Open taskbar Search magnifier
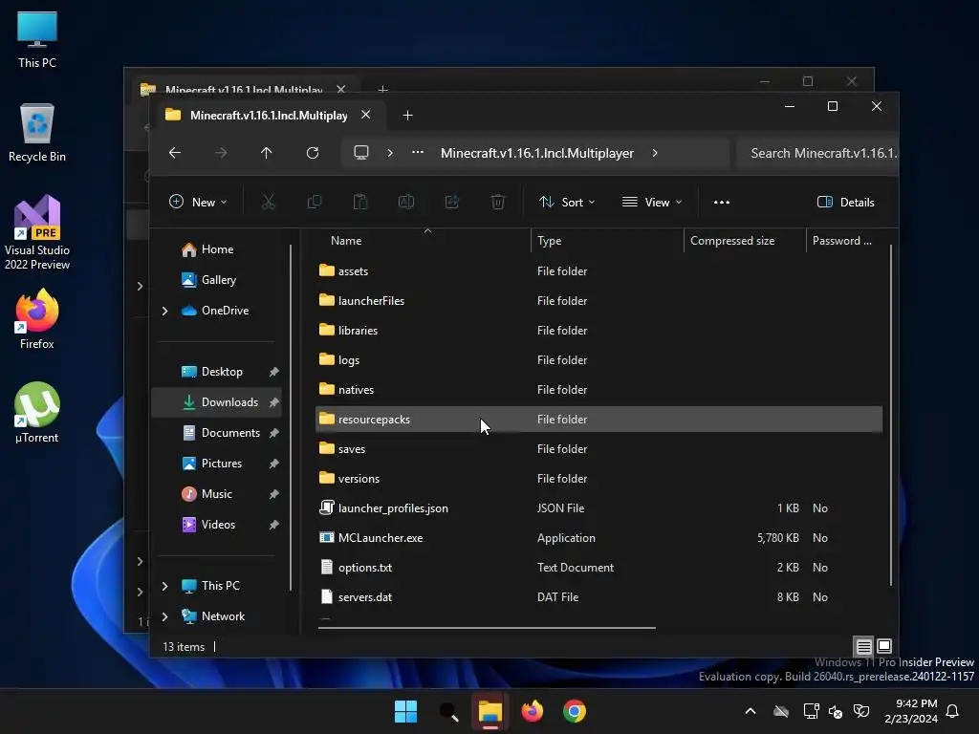The image size is (979, 734). coord(448,711)
